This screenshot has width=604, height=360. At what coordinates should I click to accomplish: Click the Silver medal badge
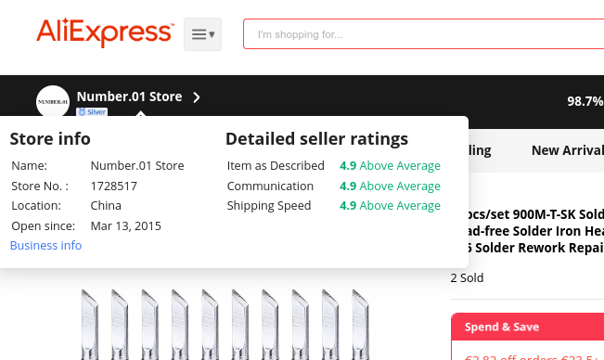[92, 111]
